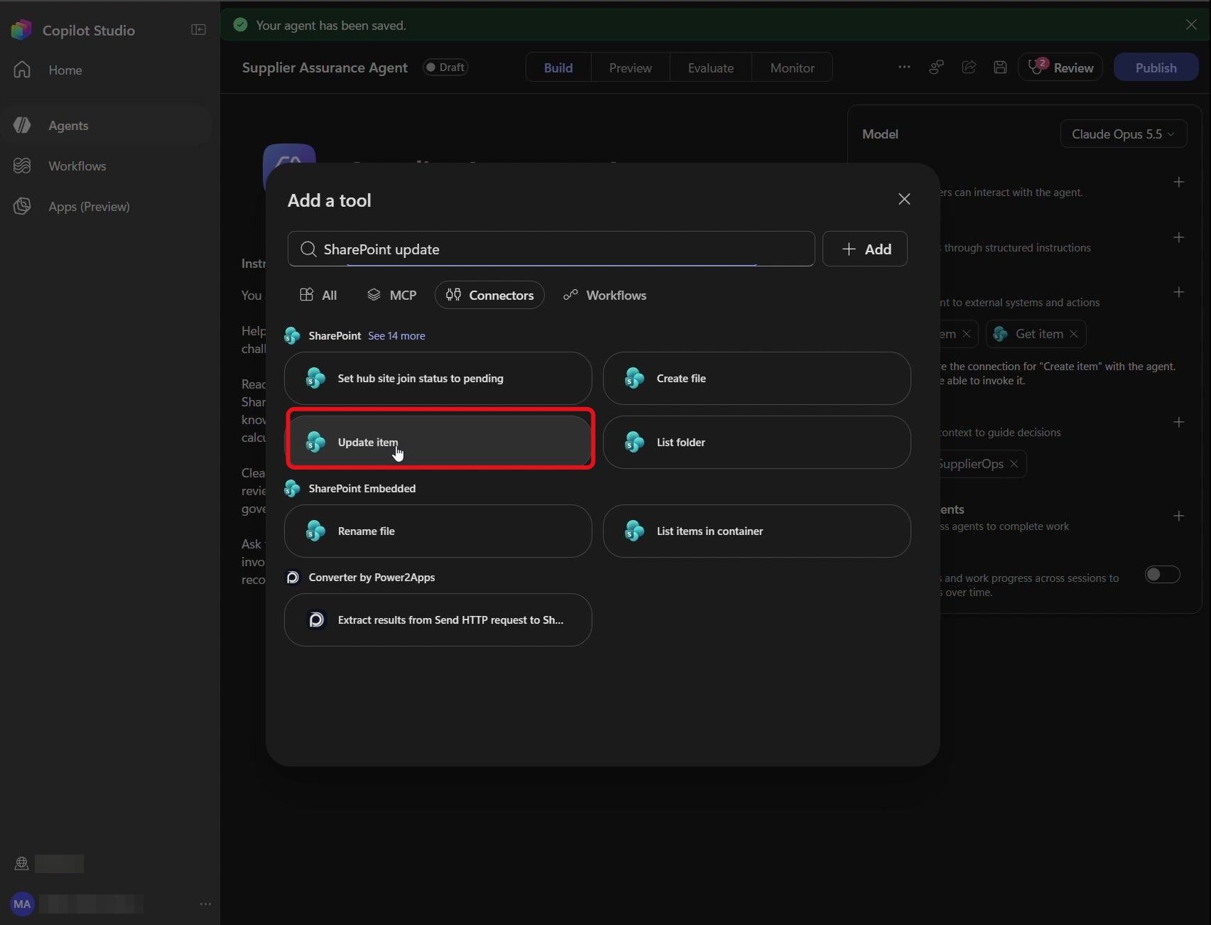Open Workflows in the sidebar
The image size is (1211, 925).
point(77,166)
